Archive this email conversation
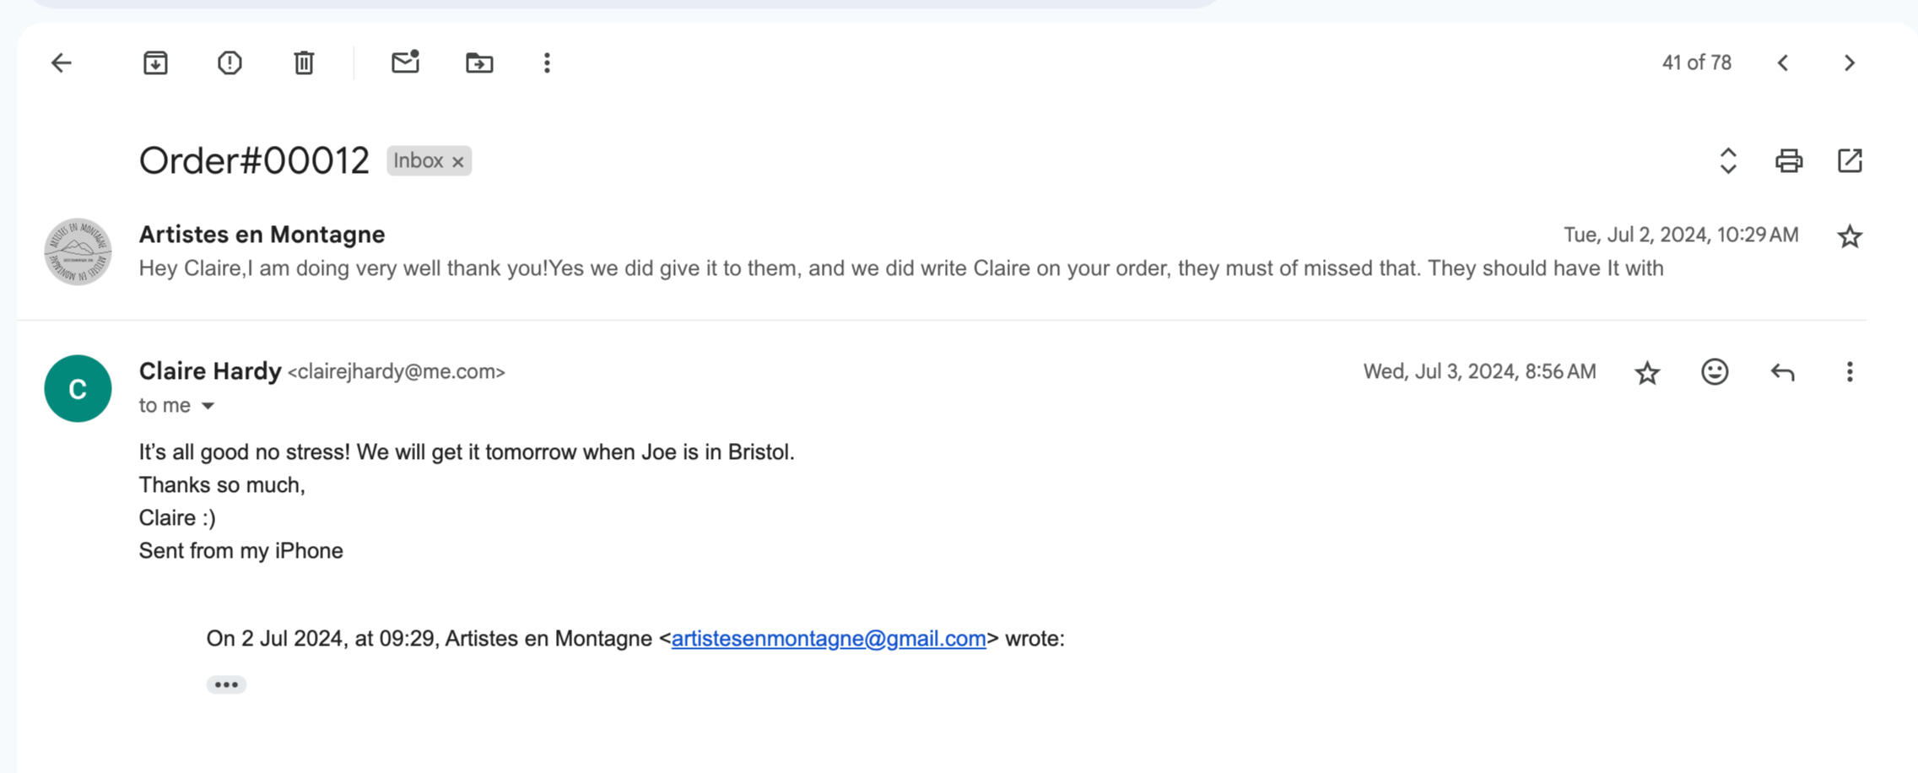 tap(155, 63)
